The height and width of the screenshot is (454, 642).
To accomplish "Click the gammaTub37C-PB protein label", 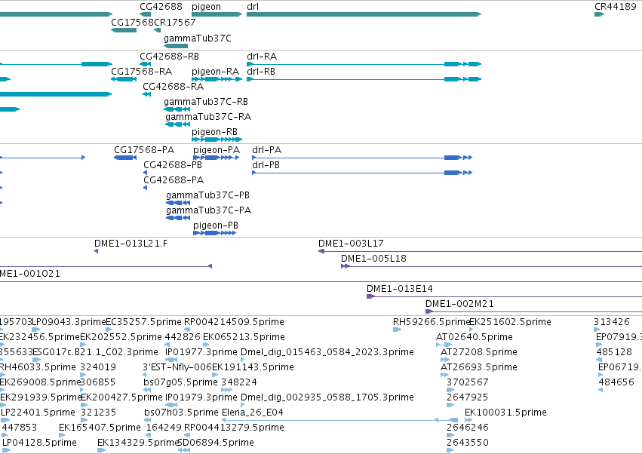I will 207,195.
